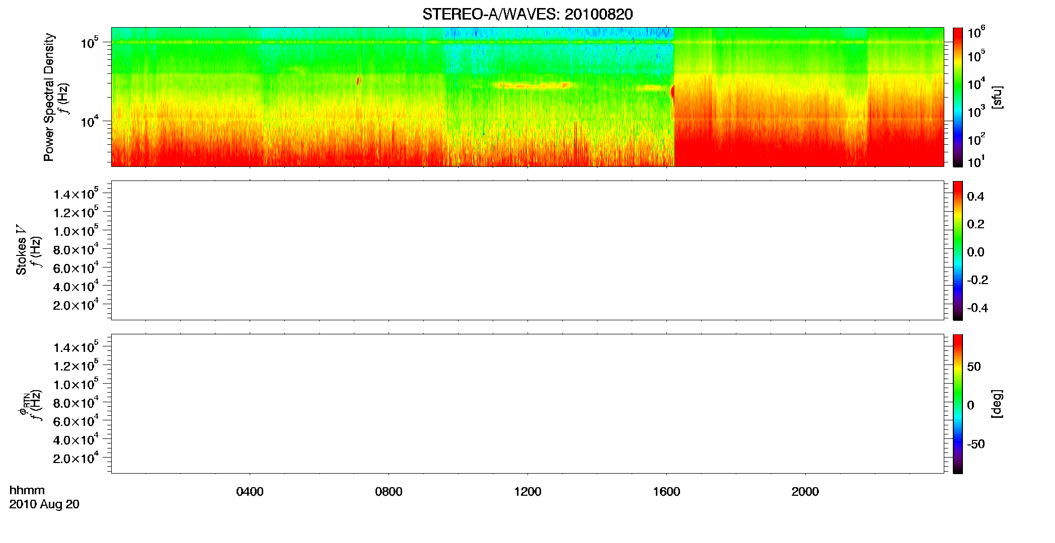The width and height of the screenshot is (1055, 543).
Task: Click the -0.2 Stokes V colorbar label
Action: click(977, 280)
